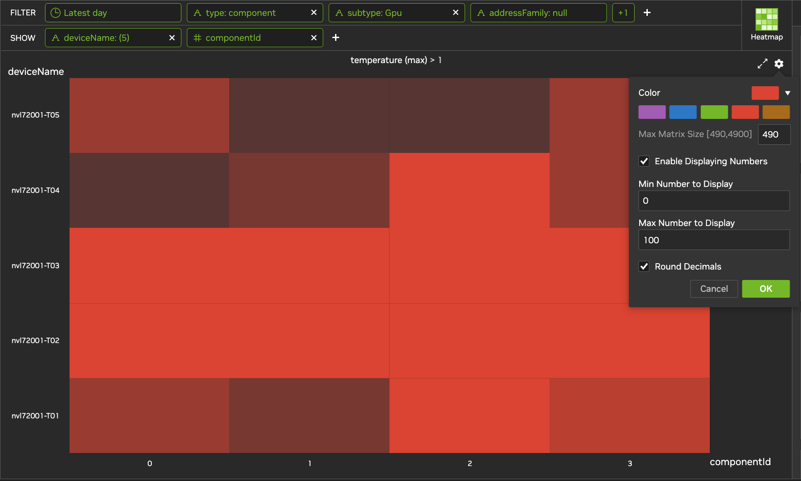Click the clock icon in Latest day
Screen dimensions: 801x481
55,13
